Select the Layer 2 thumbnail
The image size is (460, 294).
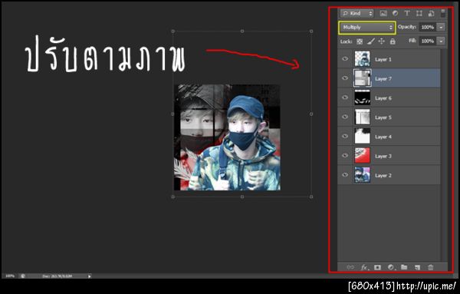point(363,175)
